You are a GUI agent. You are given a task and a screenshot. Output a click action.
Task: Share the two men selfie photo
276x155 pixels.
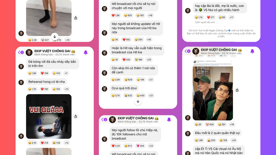tap(237, 90)
